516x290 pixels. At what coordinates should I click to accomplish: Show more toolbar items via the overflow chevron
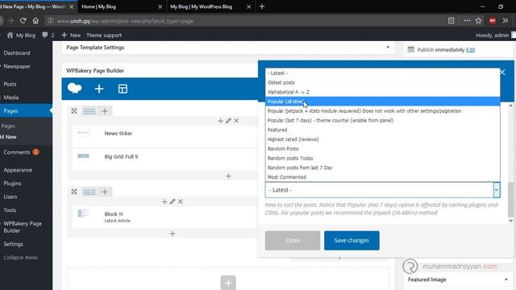506,21
